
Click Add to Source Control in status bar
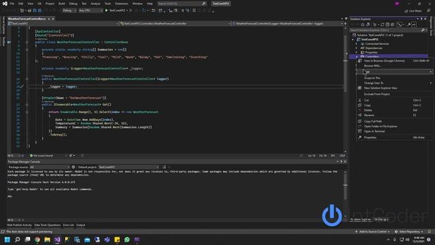(372, 231)
